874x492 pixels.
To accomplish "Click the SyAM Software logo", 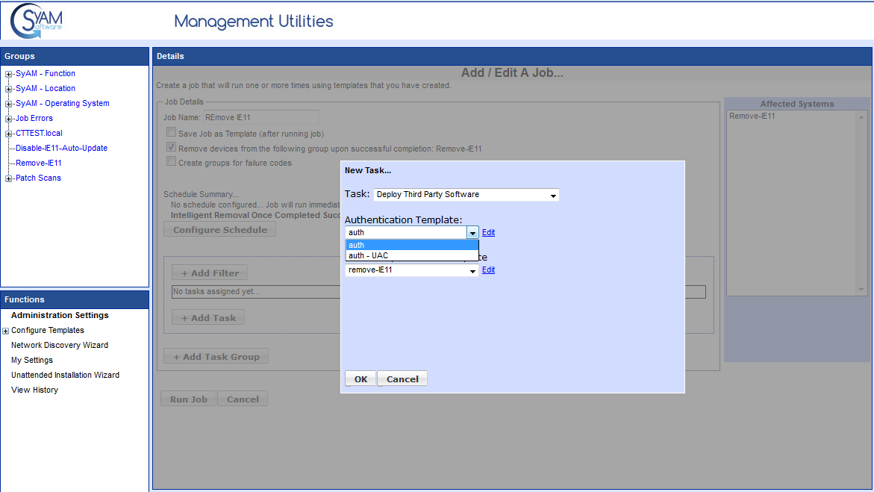I will (x=37, y=21).
